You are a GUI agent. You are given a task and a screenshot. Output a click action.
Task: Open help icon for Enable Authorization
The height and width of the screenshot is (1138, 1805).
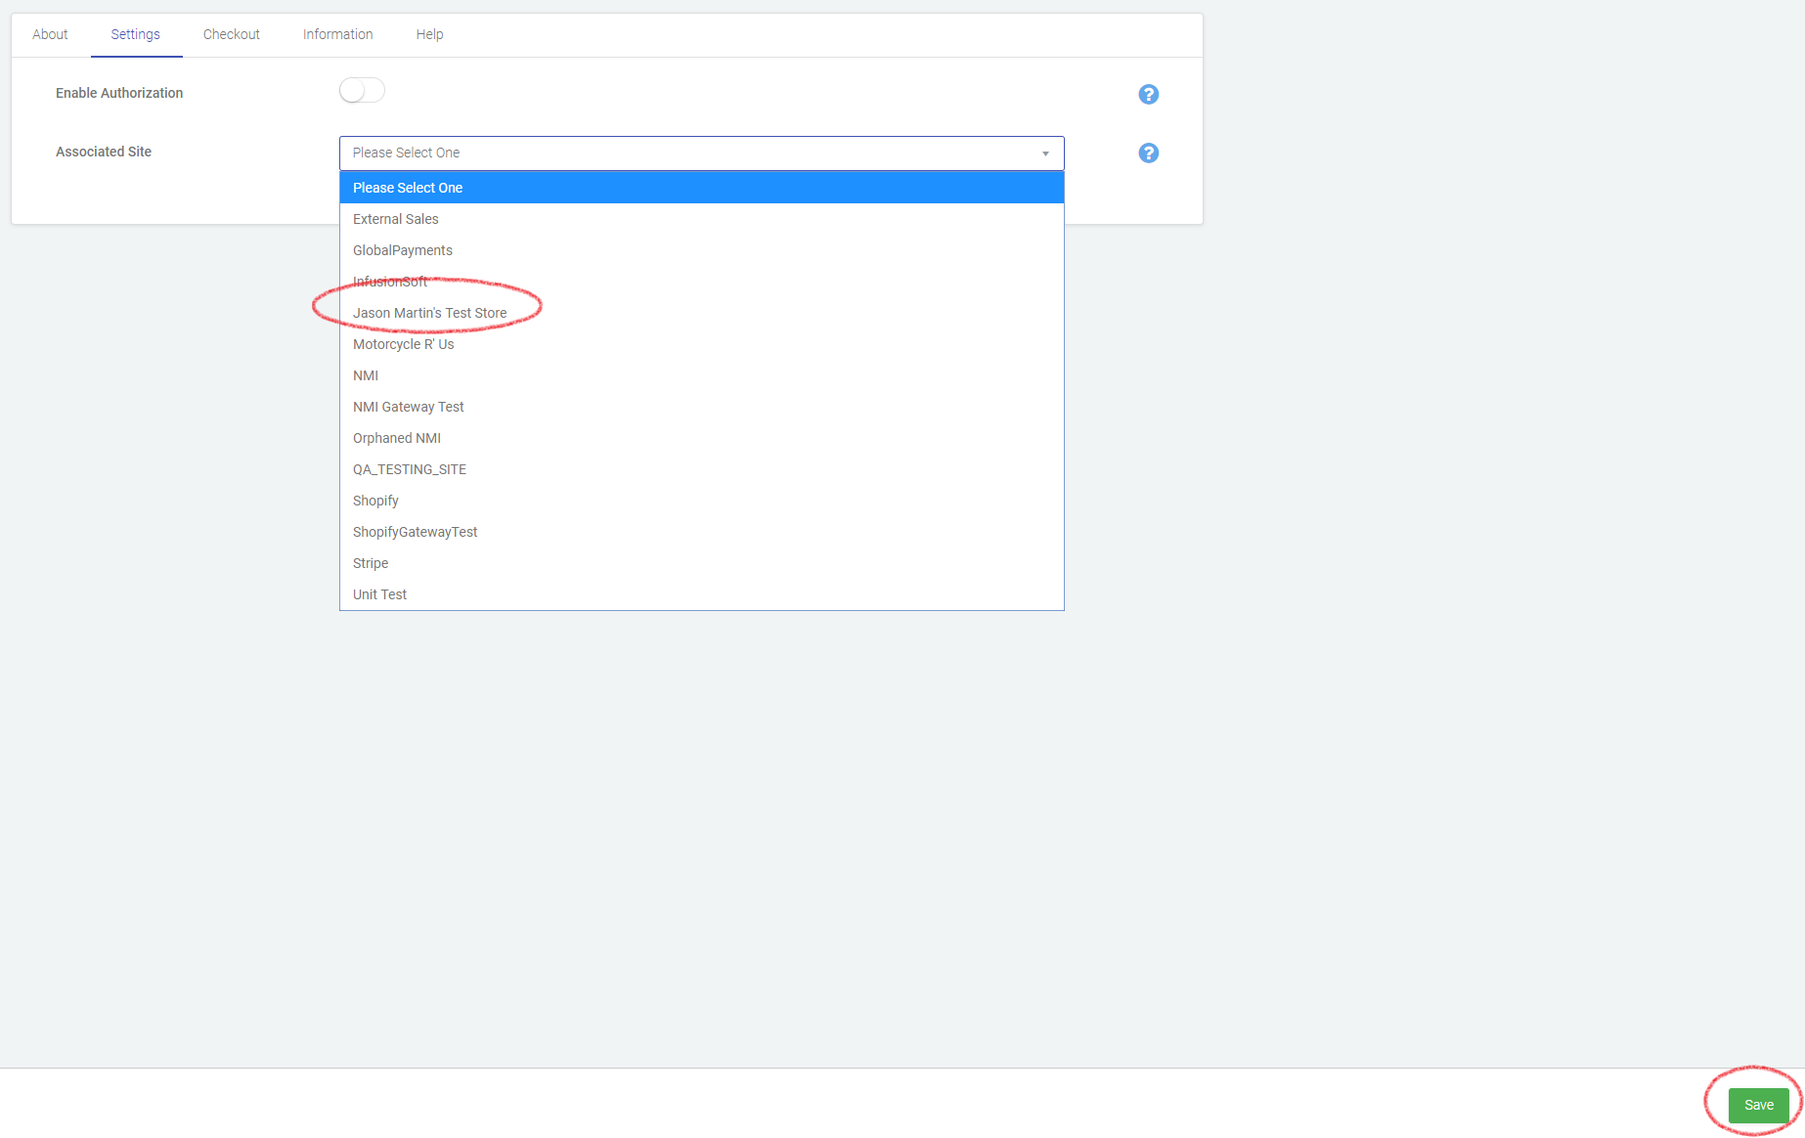[1149, 94]
